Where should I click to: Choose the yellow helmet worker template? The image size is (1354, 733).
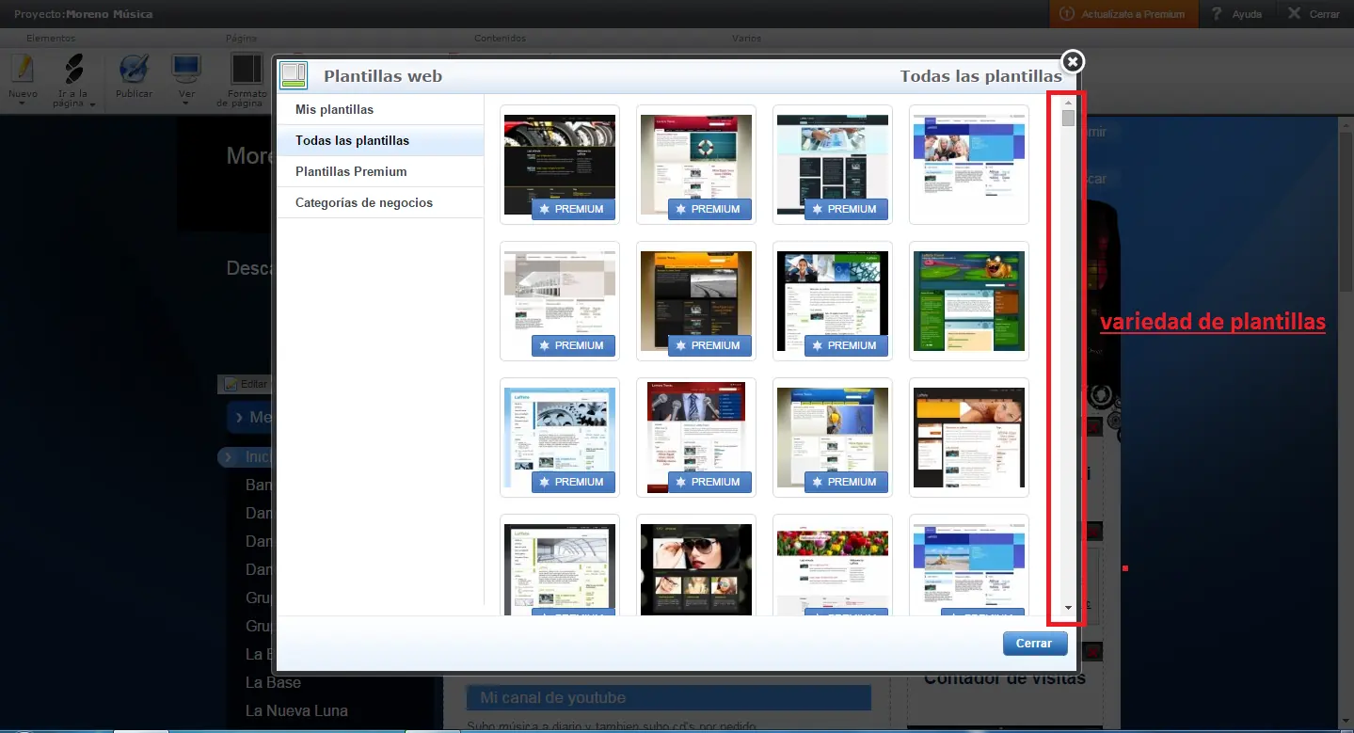[833, 438]
